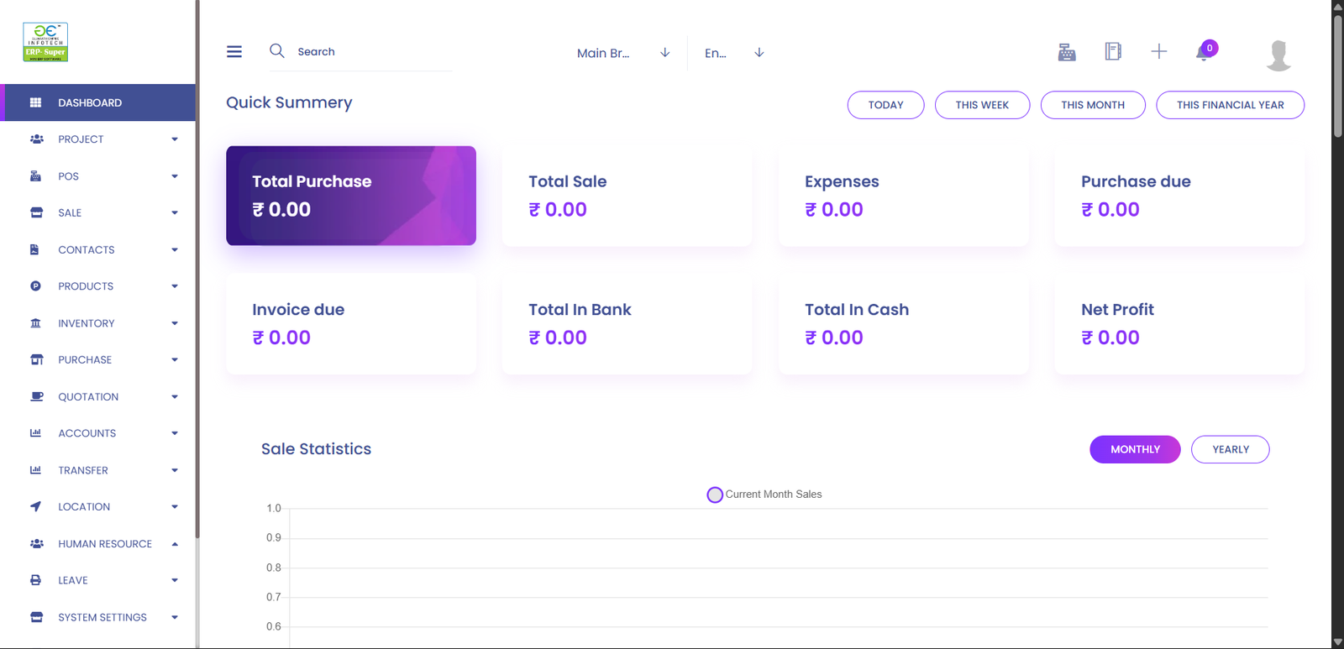The width and height of the screenshot is (1344, 649).
Task: Click the hamburger menu icon
Action: tap(234, 52)
